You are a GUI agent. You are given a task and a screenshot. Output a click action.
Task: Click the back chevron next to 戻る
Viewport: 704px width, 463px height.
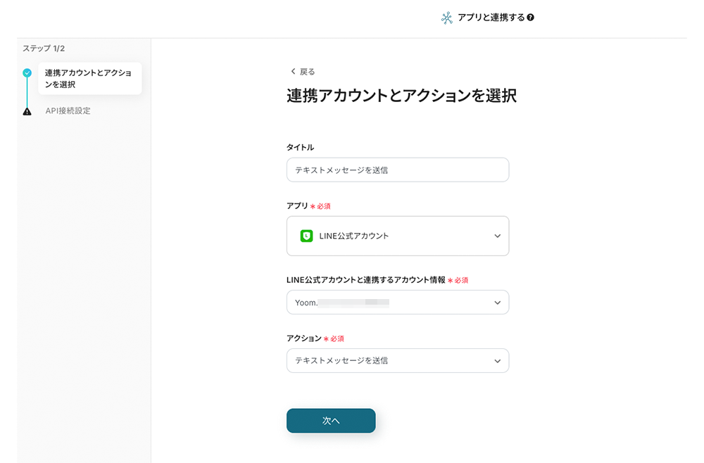tap(293, 71)
